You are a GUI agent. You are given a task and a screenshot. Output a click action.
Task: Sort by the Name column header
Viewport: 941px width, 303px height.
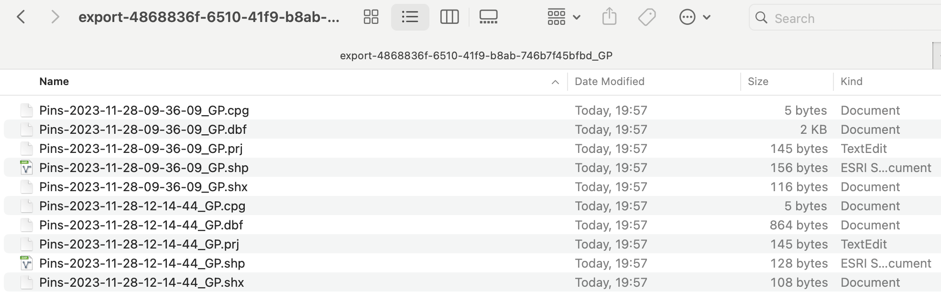[54, 81]
